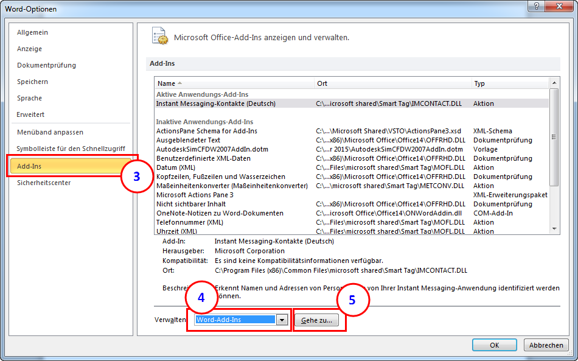Open the Dokumentprüfung settings
The image size is (578, 361).
pos(46,65)
